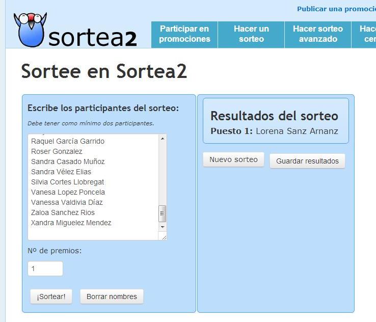Viewport: 376px width, 322px height.
Task: Click the line Zaloa Sanchez Rios
Action: (63, 212)
